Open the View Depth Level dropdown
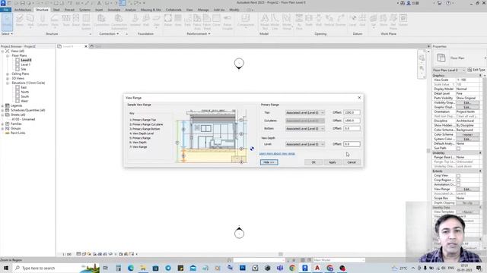The height and width of the screenshot is (273, 487). coord(305,144)
